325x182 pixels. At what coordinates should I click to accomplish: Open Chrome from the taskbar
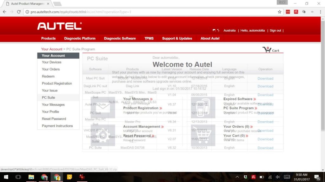click(x=44, y=177)
